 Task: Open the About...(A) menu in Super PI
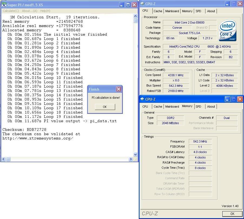point(29,11)
